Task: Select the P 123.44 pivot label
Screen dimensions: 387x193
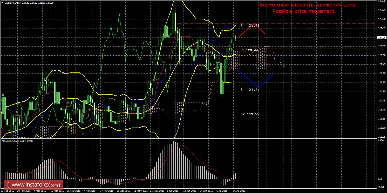Action: 250,50
